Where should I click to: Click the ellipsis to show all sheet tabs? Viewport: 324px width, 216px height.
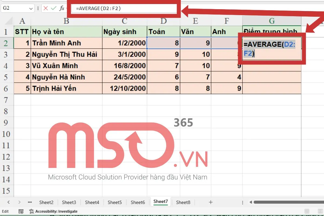pyautogui.click(x=30, y=202)
